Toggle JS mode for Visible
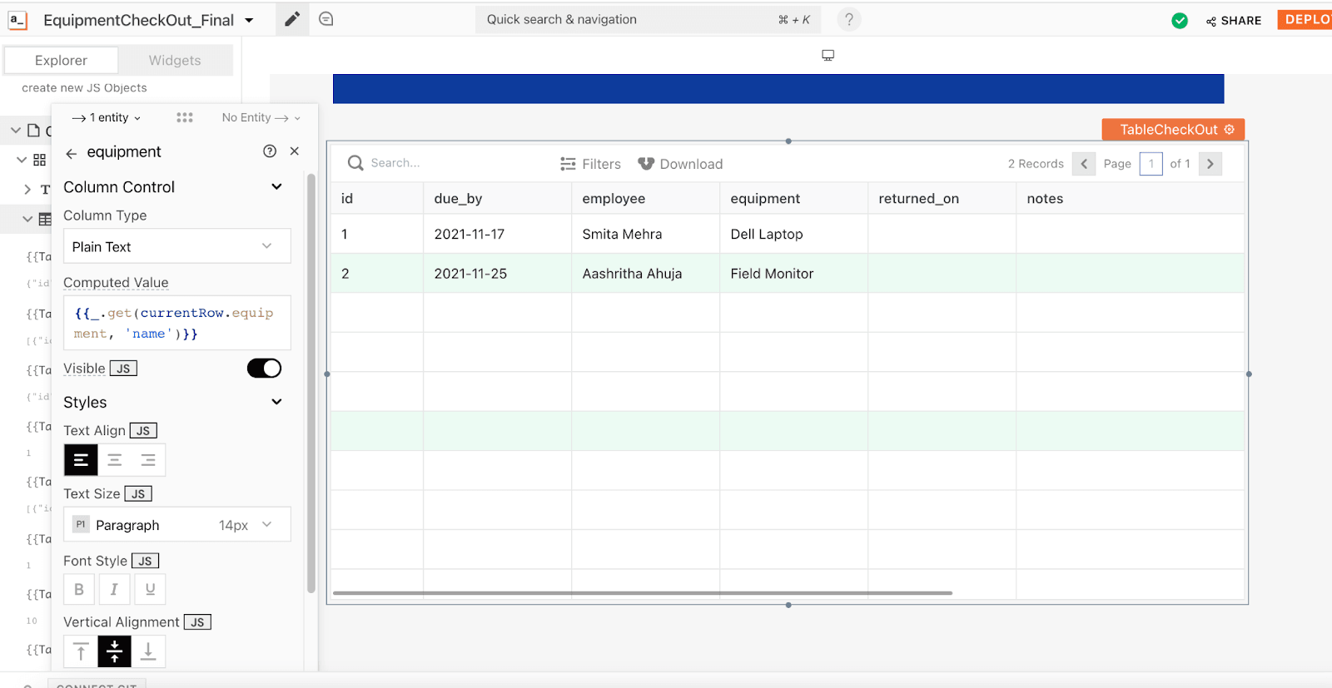This screenshot has height=688, width=1332. (123, 369)
